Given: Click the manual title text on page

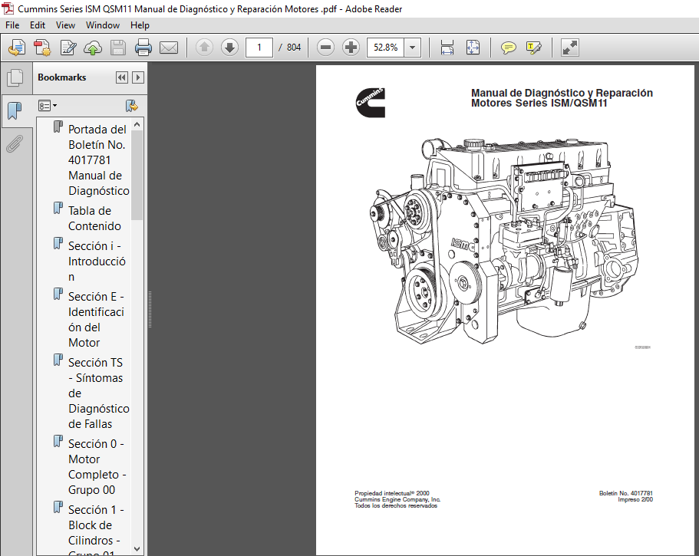Looking at the screenshot, I should tap(562, 98).
